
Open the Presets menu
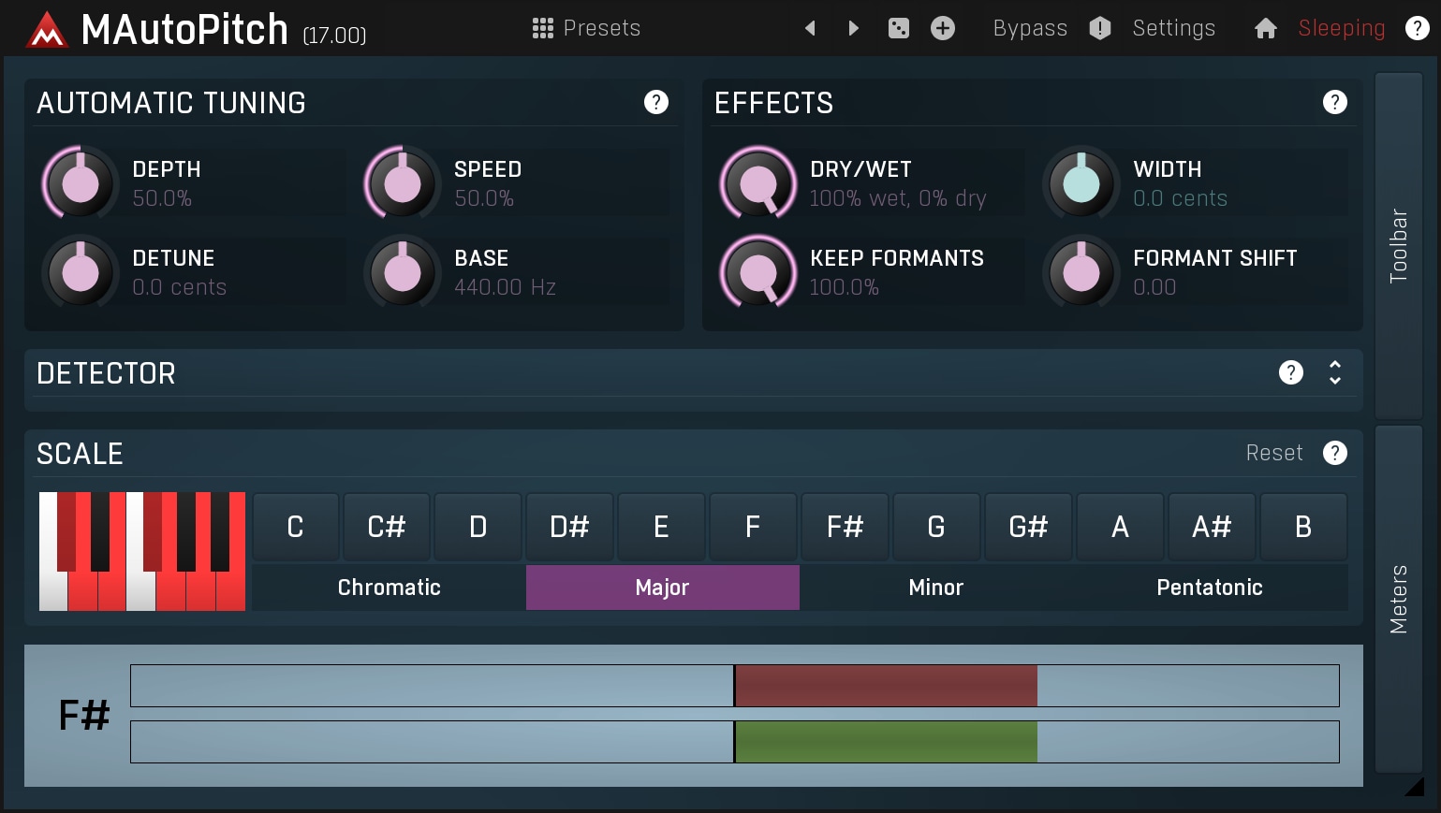(586, 28)
